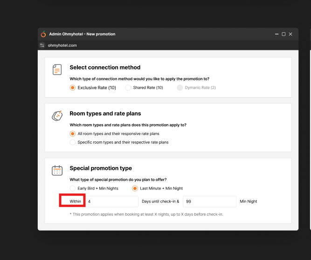Click the room types tag icon
This screenshot has height=260, width=311.
coord(57,116)
